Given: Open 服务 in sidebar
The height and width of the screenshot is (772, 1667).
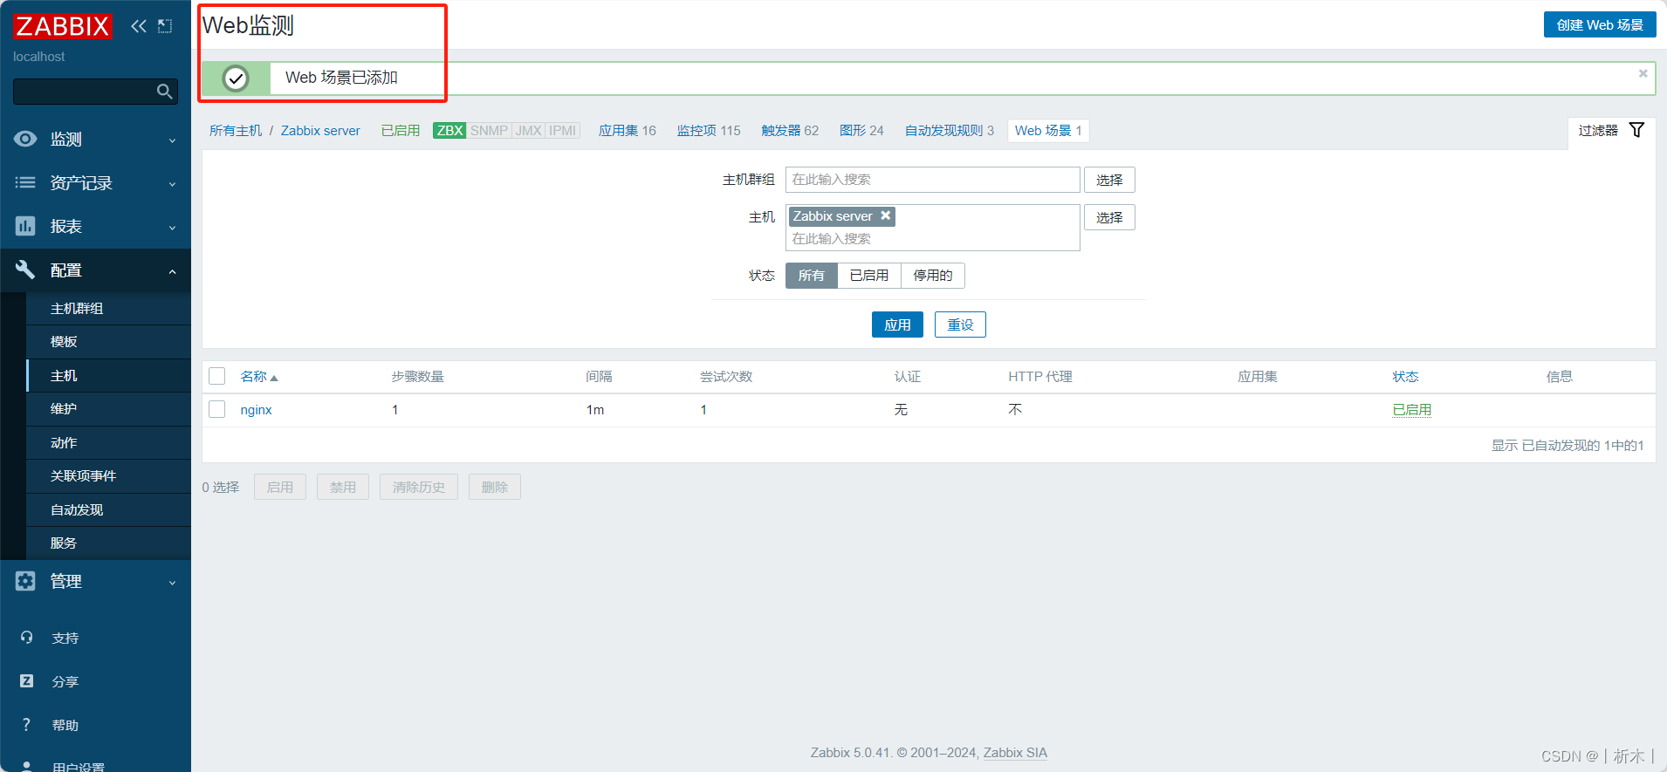Looking at the screenshot, I should [x=108, y=543].
